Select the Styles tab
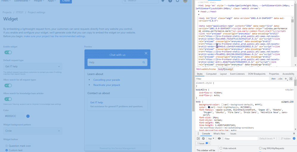This screenshot has height=152, width=297. coord(200,74)
